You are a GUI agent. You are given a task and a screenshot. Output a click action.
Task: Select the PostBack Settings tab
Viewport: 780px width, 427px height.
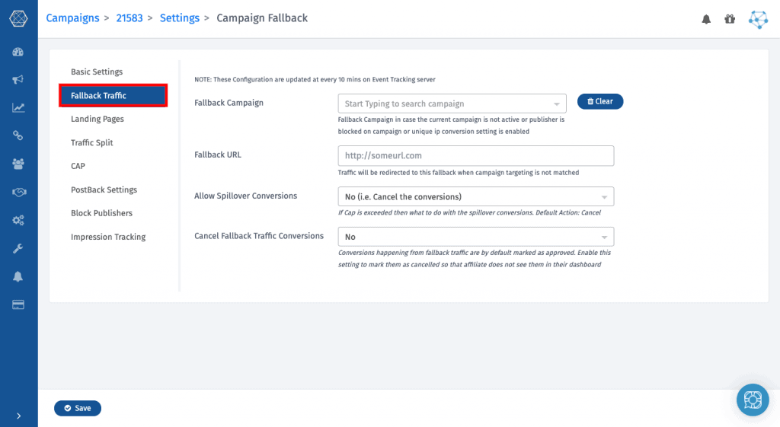[104, 190]
